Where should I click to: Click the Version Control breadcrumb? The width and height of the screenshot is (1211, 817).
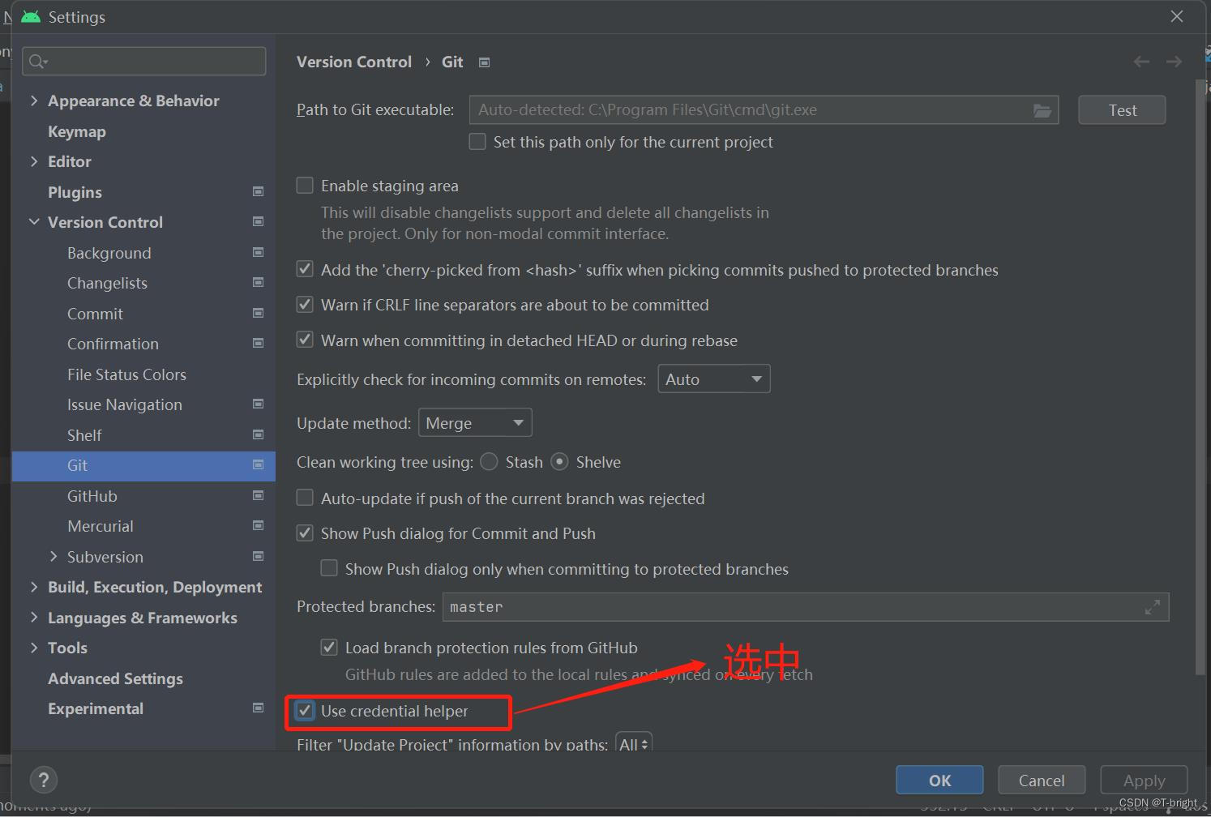(353, 62)
